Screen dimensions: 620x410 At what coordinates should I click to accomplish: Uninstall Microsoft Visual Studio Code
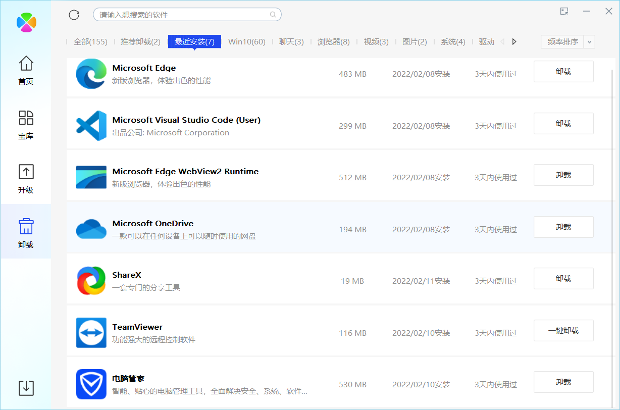point(563,123)
